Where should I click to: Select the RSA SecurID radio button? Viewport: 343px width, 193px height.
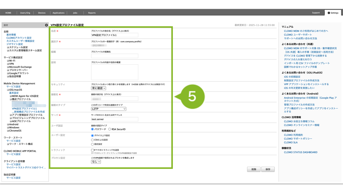click(110, 129)
